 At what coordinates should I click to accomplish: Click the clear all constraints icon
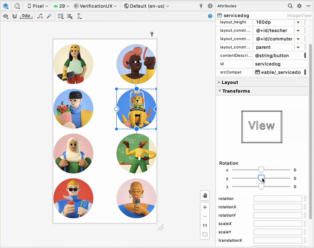pyautogui.click(x=40, y=16)
